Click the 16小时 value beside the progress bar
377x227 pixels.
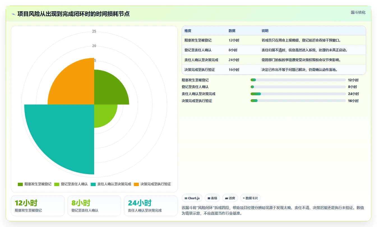pos(353,101)
